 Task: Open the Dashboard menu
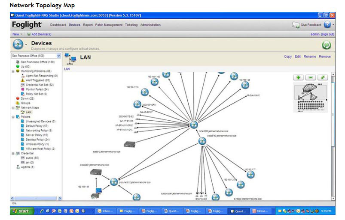[58, 25]
